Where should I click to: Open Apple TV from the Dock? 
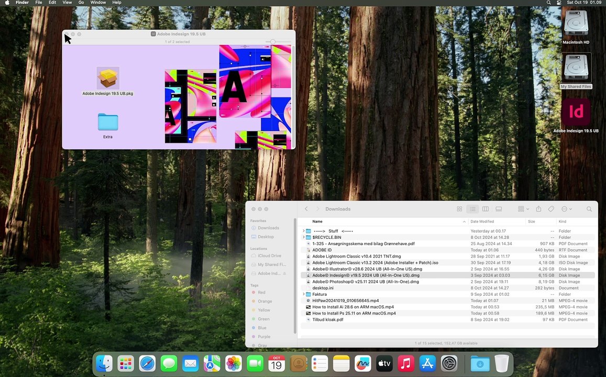click(384, 363)
